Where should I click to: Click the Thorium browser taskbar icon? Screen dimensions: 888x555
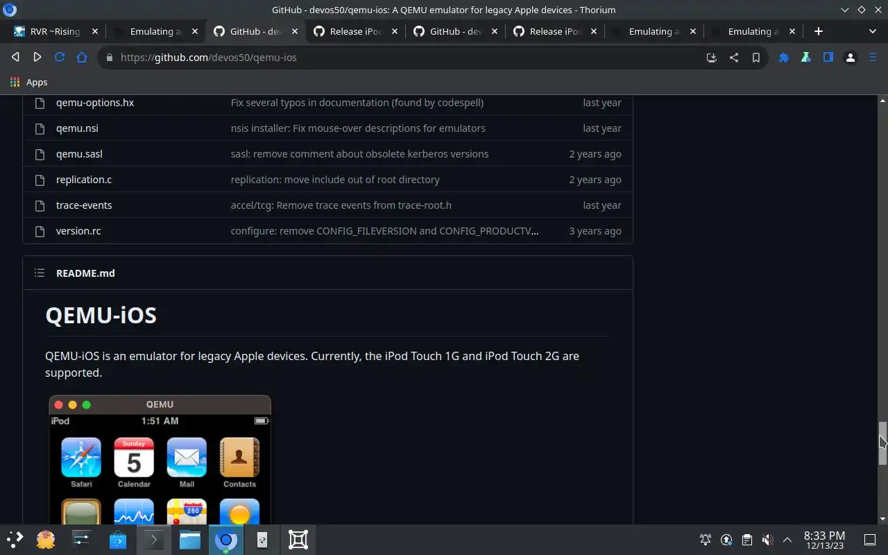[225, 540]
